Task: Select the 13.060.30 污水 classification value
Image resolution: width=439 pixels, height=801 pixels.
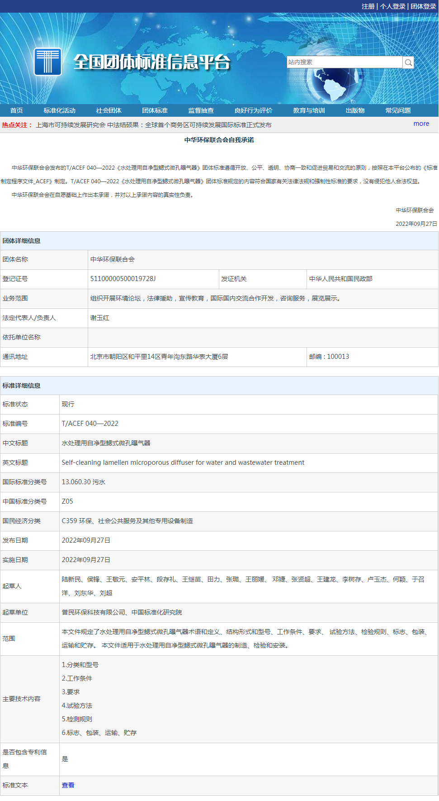Action: tap(83, 482)
